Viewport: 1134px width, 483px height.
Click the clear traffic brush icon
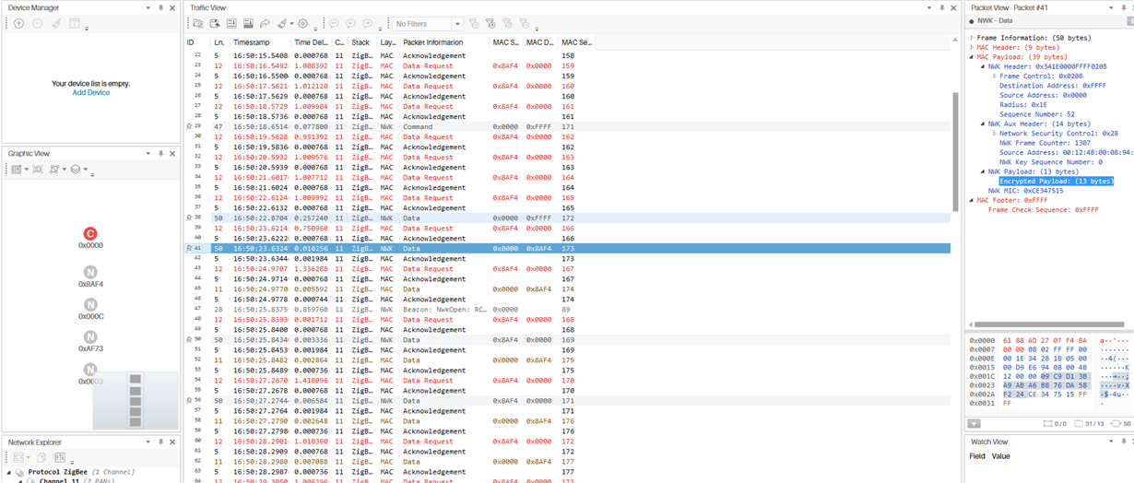(x=282, y=23)
